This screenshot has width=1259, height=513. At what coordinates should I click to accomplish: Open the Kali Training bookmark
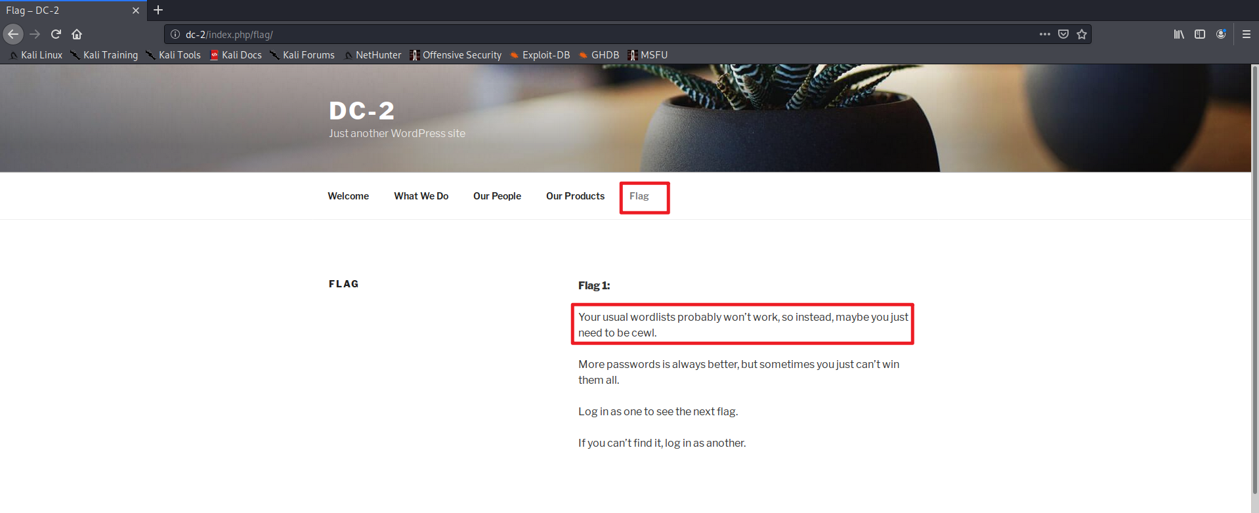104,55
